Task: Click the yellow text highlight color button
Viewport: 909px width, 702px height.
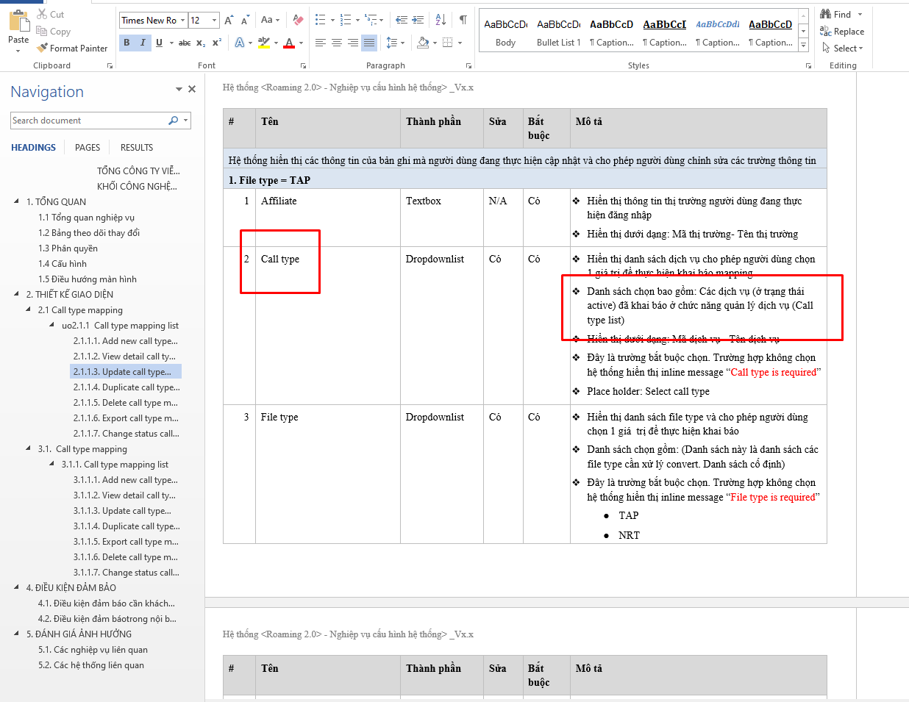Action: (x=264, y=43)
